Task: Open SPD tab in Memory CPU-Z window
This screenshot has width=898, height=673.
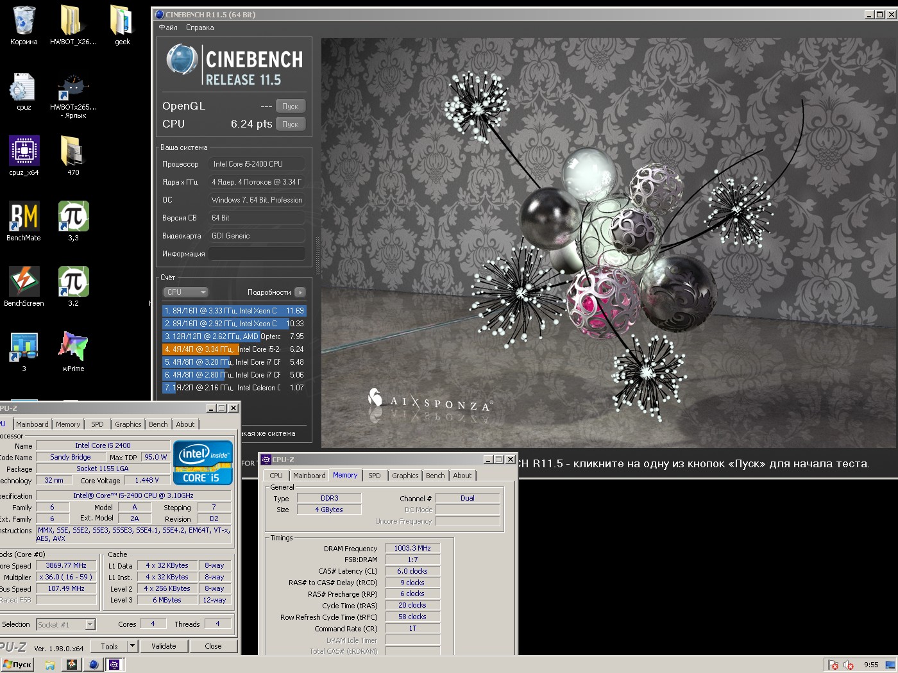Action: (x=375, y=476)
